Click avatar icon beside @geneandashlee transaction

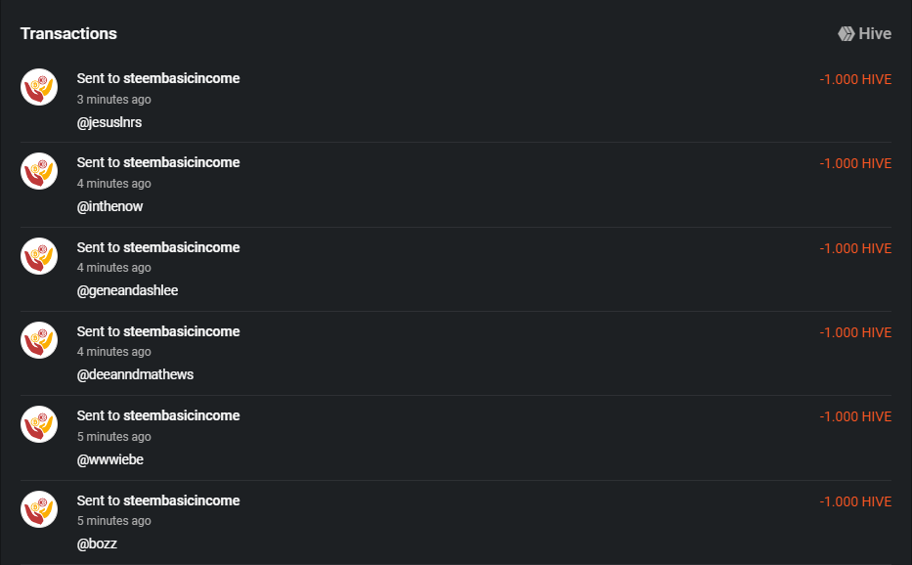[39, 255]
